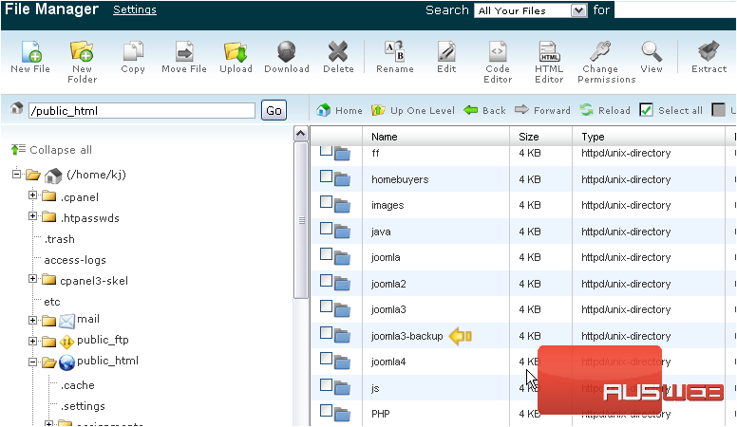Image resolution: width=737 pixels, height=427 pixels.
Task: Click the Go button beside the path field
Action: pos(274,110)
